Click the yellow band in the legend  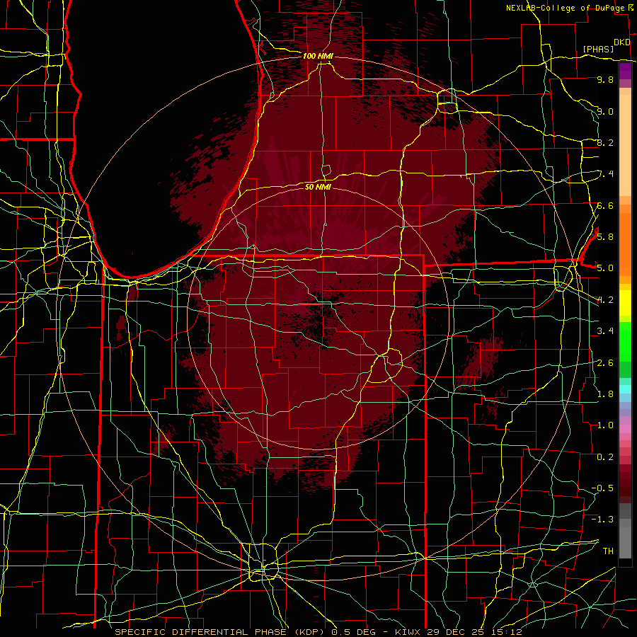[x=625, y=303]
